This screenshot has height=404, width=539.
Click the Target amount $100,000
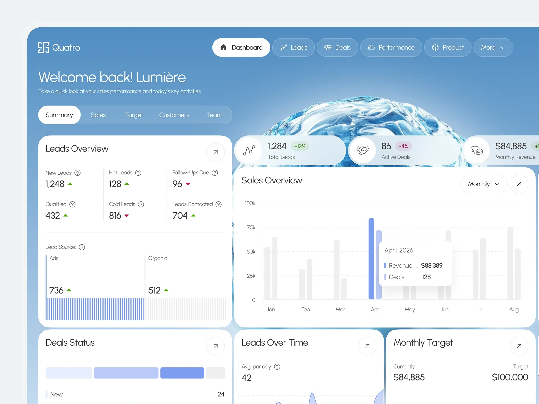click(x=510, y=377)
